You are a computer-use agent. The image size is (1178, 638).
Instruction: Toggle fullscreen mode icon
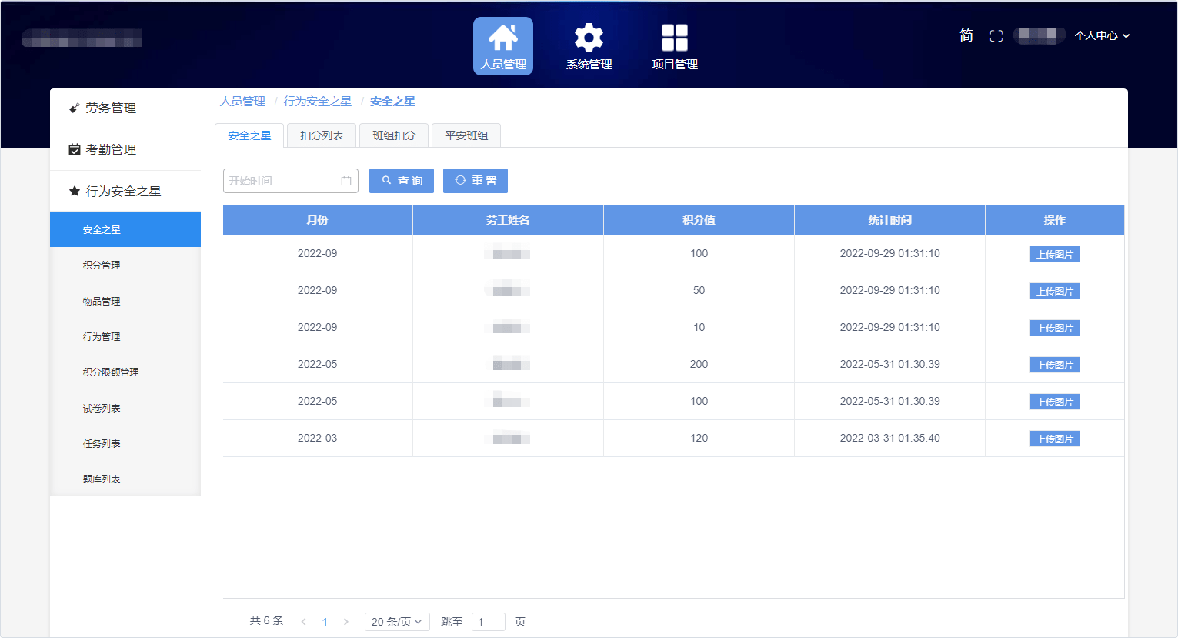(x=996, y=36)
